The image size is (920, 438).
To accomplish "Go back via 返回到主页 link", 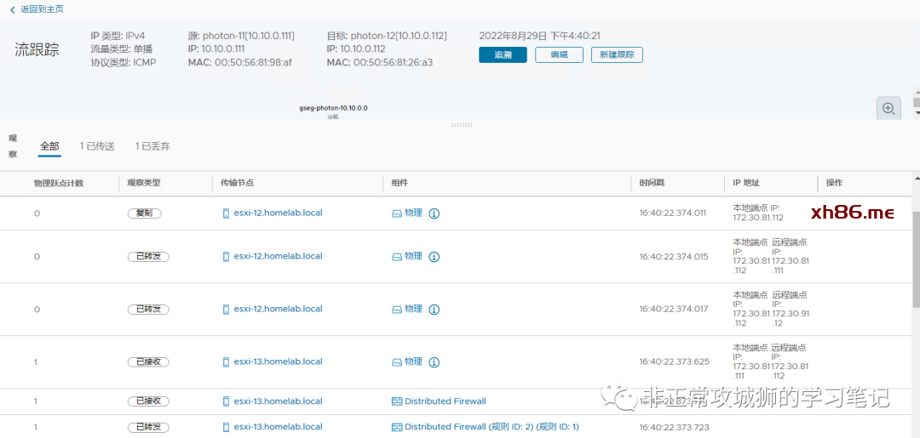I will 42,9.
